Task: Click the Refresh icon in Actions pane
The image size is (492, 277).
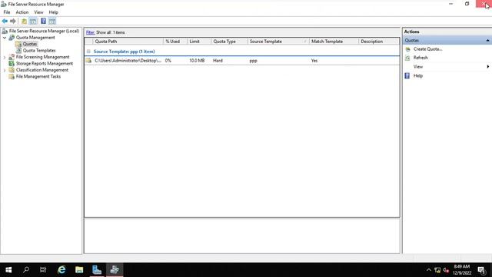Action: tap(407, 58)
